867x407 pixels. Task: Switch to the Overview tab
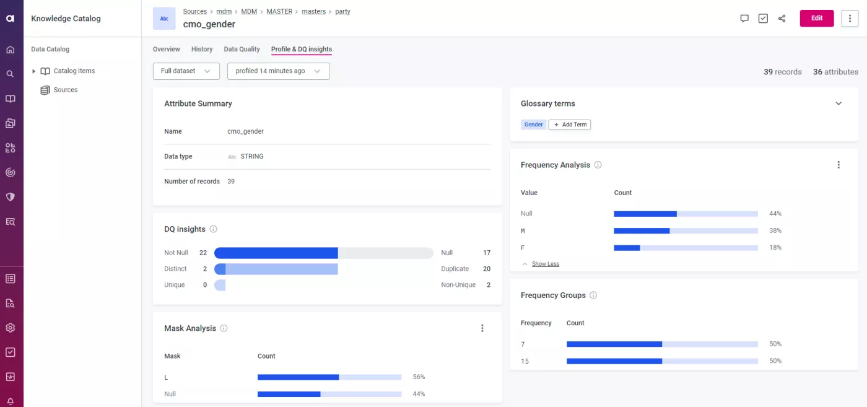point(166,49)
